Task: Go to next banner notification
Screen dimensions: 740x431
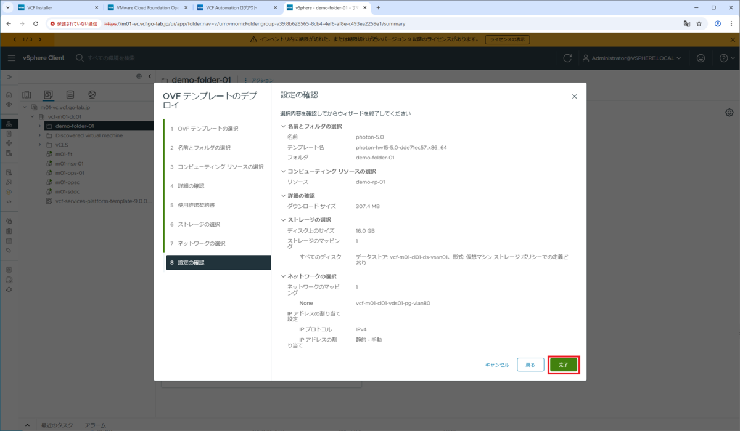Action: click(x=41, y=39)
